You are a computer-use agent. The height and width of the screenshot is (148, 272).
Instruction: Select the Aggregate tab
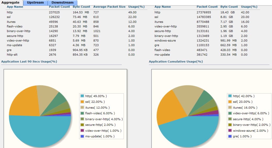[x=10, y=3]
